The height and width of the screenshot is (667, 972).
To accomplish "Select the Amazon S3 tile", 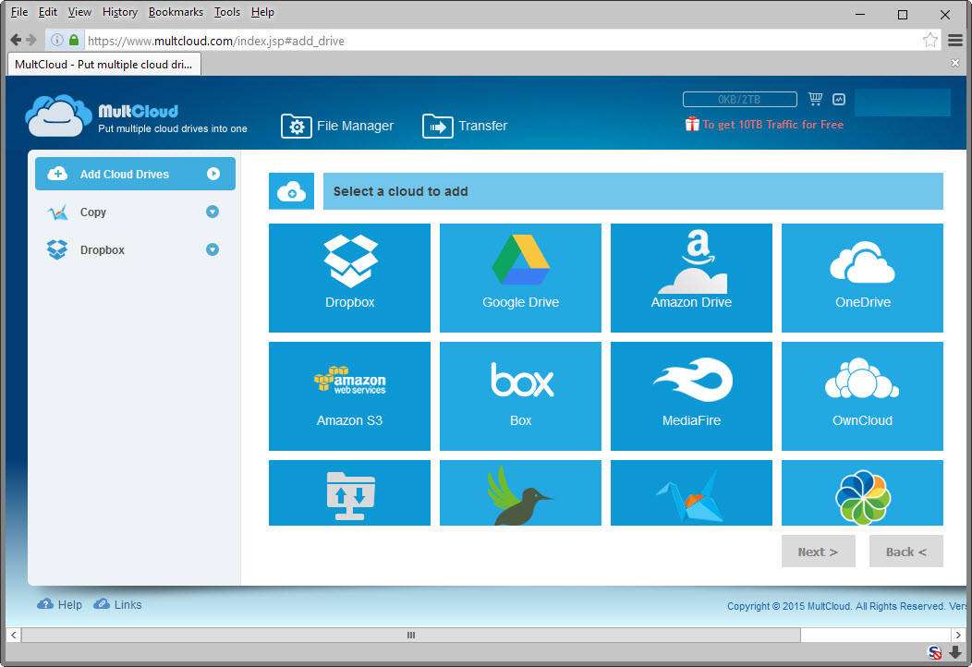I will click(x=349, y=396).
